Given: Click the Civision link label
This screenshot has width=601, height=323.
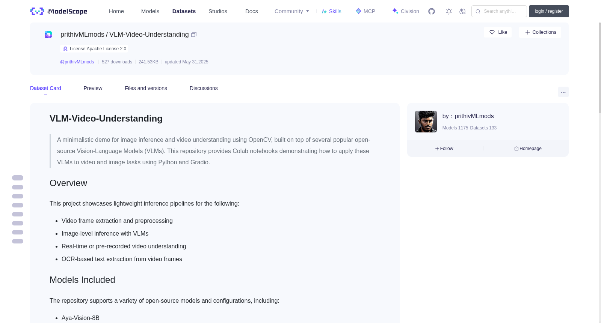Looking at the screenshot, I should [x=410, y=11].
